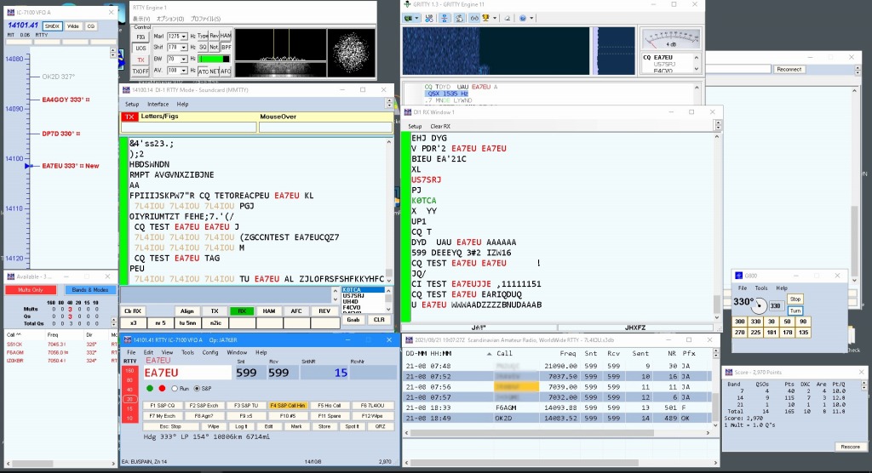
Task: Toggle the UOS button in RTTY Engine
Action: (x=141, y=48)
